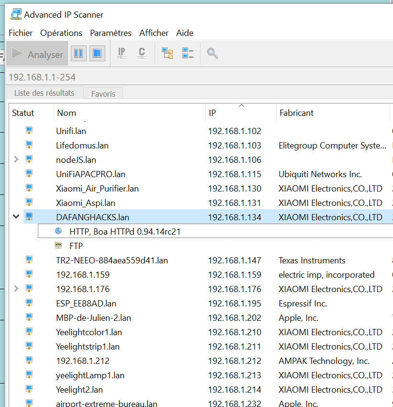This screenshot has width=393, height=407.
Task: Click the collapse all list icon
Action: (188, 53)
